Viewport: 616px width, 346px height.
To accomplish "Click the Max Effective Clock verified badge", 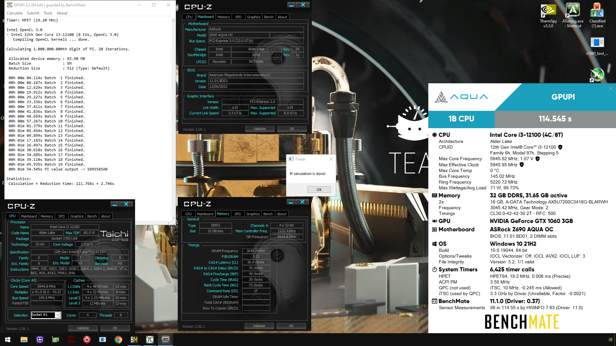I will point(522,165).
